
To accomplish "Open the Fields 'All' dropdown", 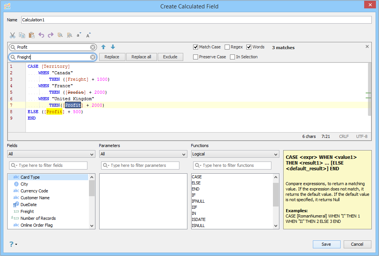I will [51, 154].
